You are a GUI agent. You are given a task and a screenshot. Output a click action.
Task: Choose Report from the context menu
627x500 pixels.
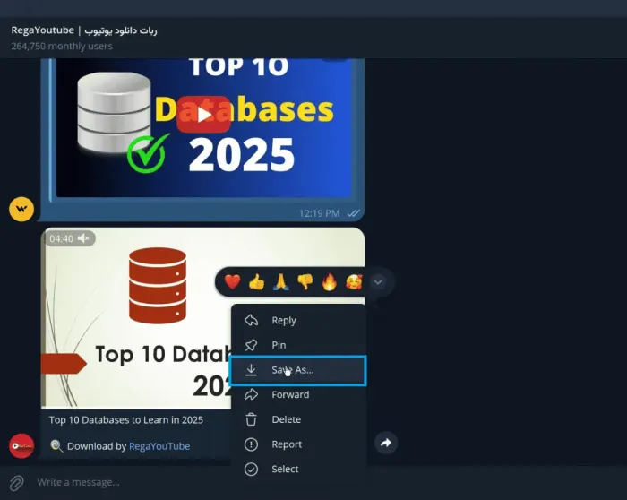click(298, 444)
